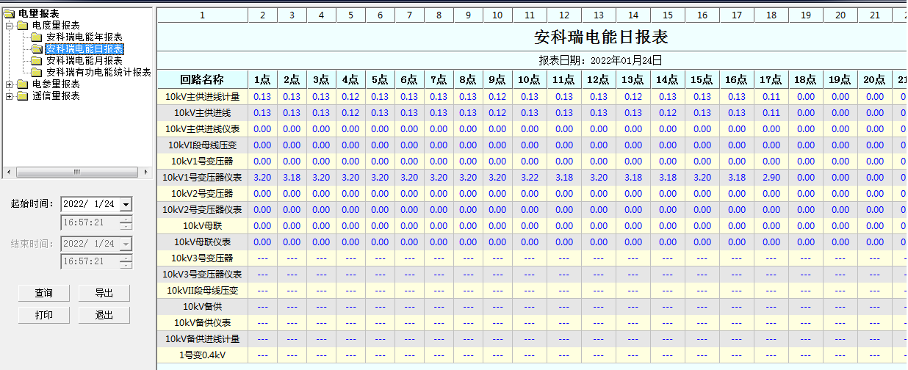Click row name 10kV3号变压器
This screenshot has width=908, height=370.
[203, 258]
